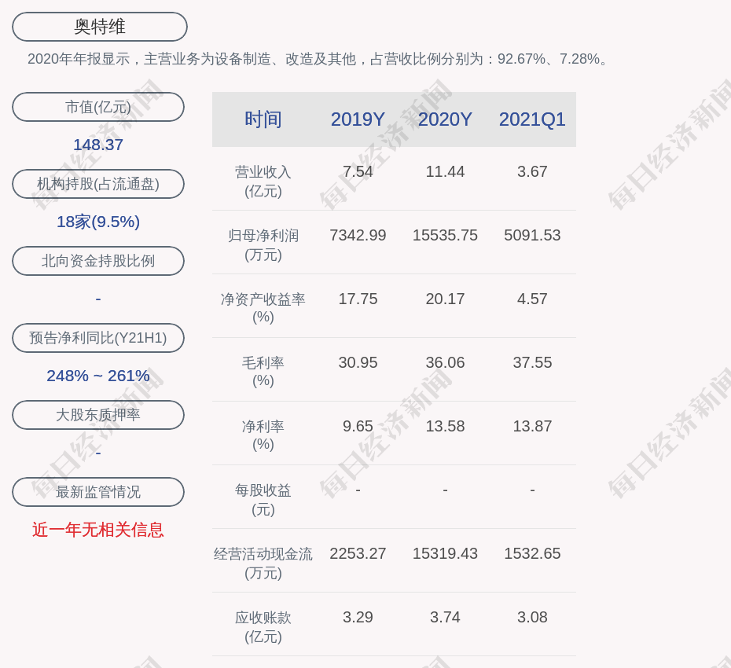The height and width of the screenshot is (668, 731).
Task: Select net profit value 7342.99
Action: coord(358,235)
